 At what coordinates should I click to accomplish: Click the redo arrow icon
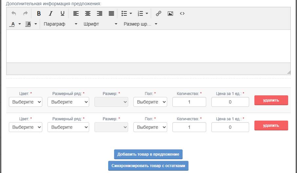(x=25, y=13)
